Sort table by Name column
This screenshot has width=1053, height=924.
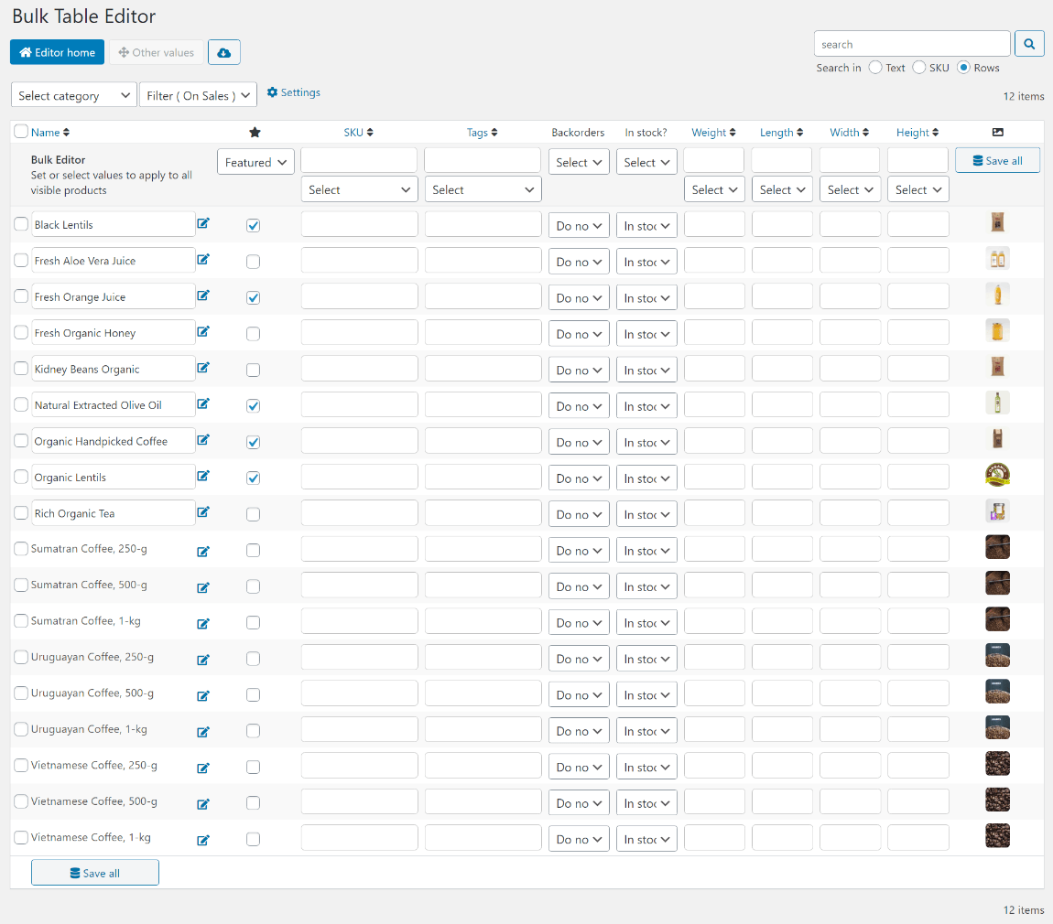(x=50, y=132)
